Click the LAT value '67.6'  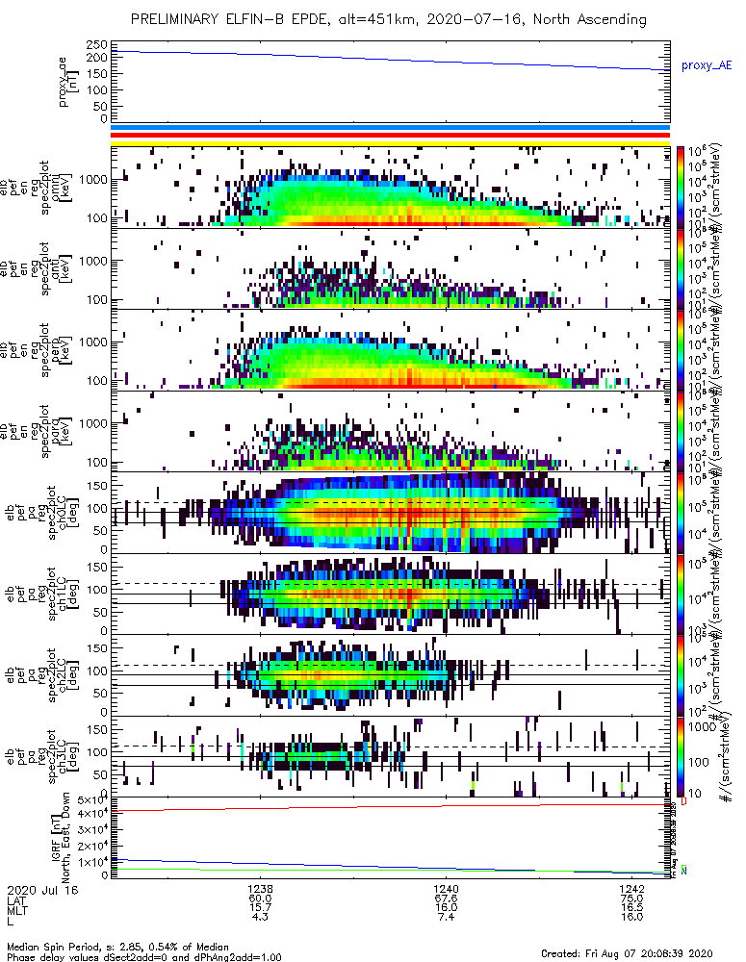446,899
